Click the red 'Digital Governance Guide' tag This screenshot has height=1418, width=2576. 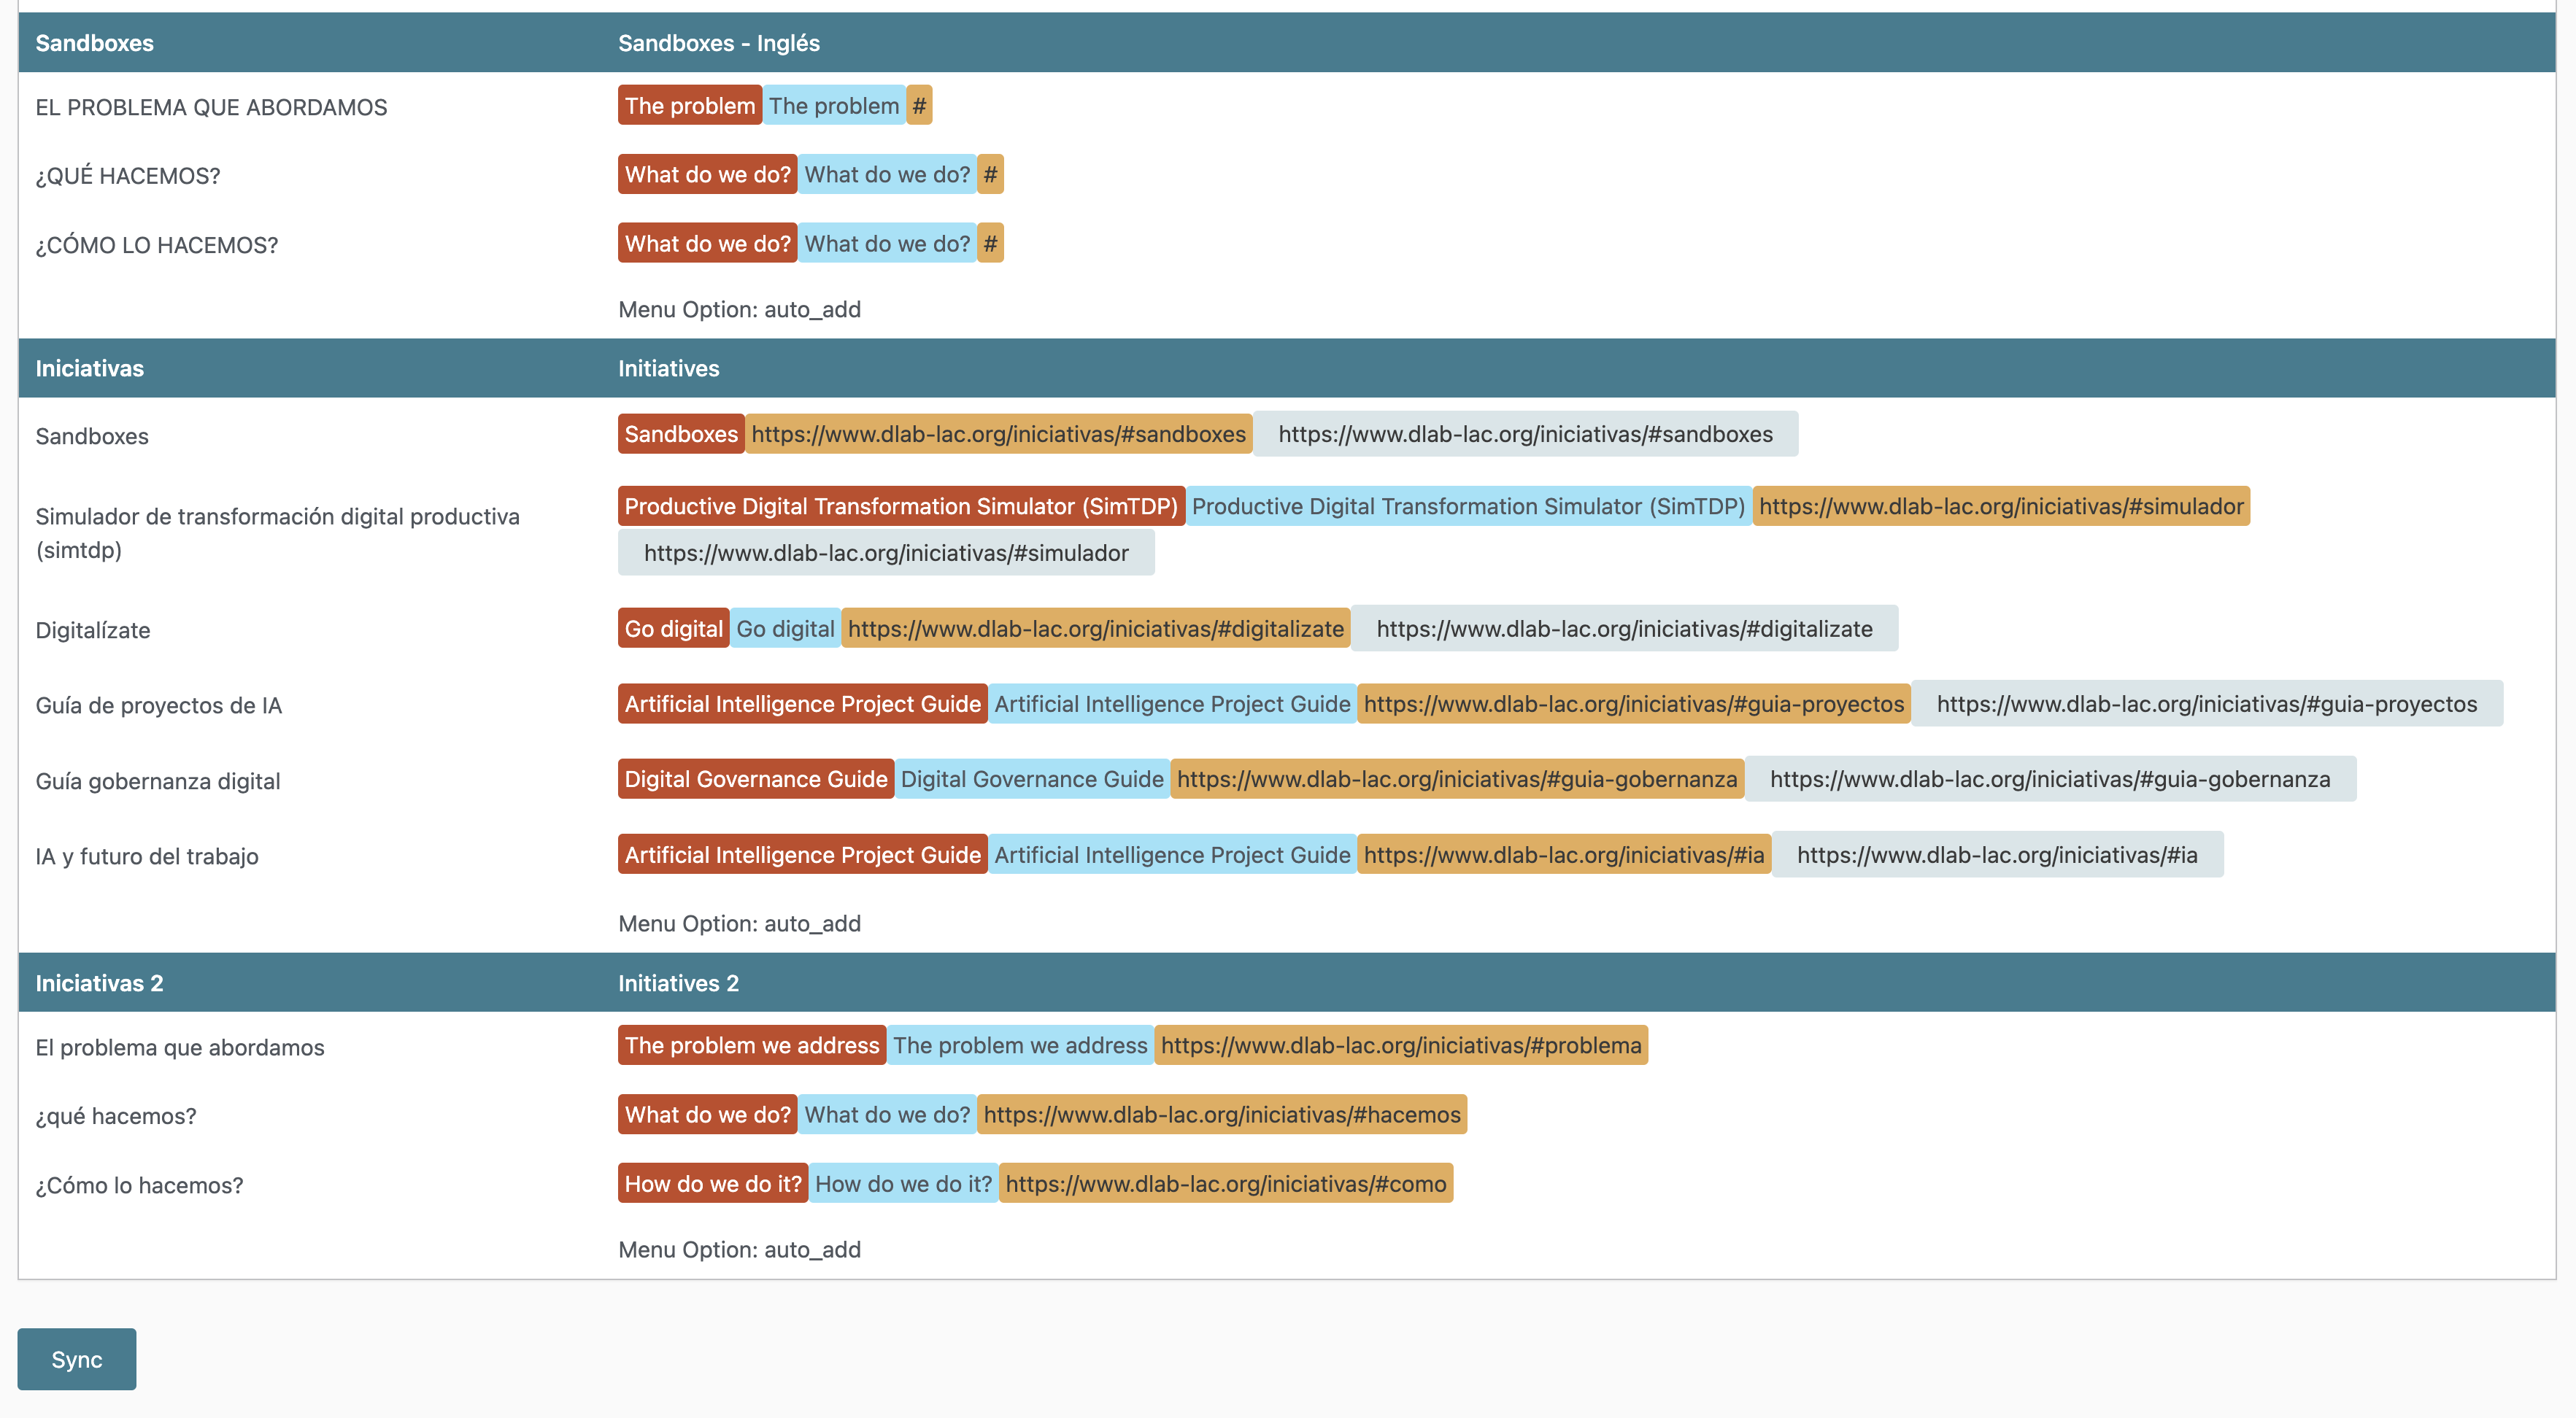pos(755,780)
